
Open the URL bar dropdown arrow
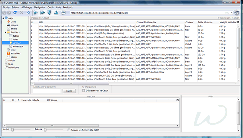(x=231, y=13)
